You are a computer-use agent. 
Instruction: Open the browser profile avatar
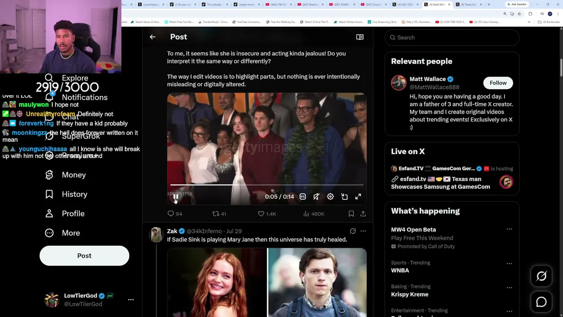click(550, 14)
